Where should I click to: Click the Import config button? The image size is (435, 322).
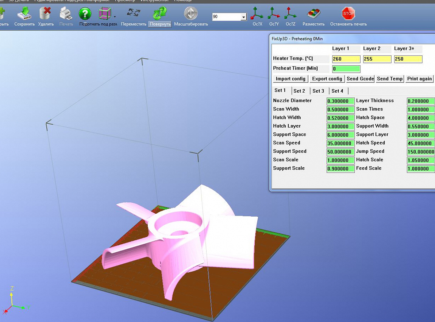[290, 79]
